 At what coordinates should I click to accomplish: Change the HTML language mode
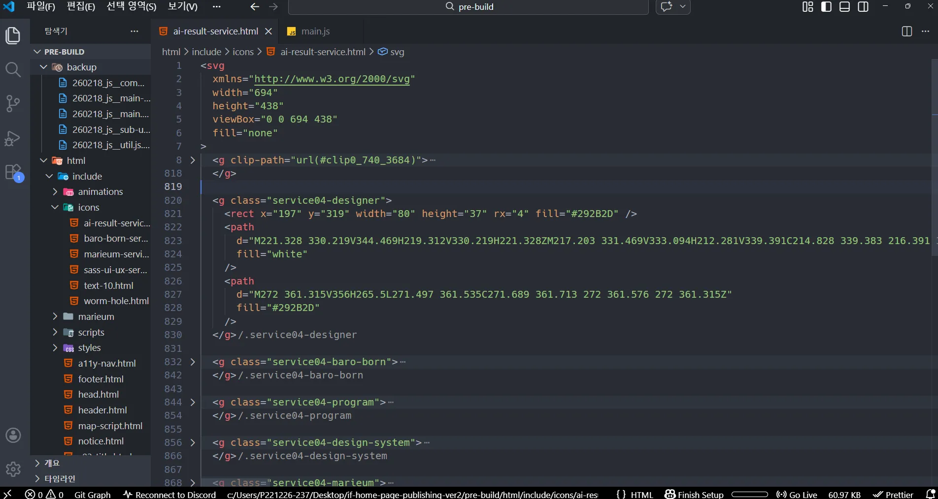pos(641,494)
